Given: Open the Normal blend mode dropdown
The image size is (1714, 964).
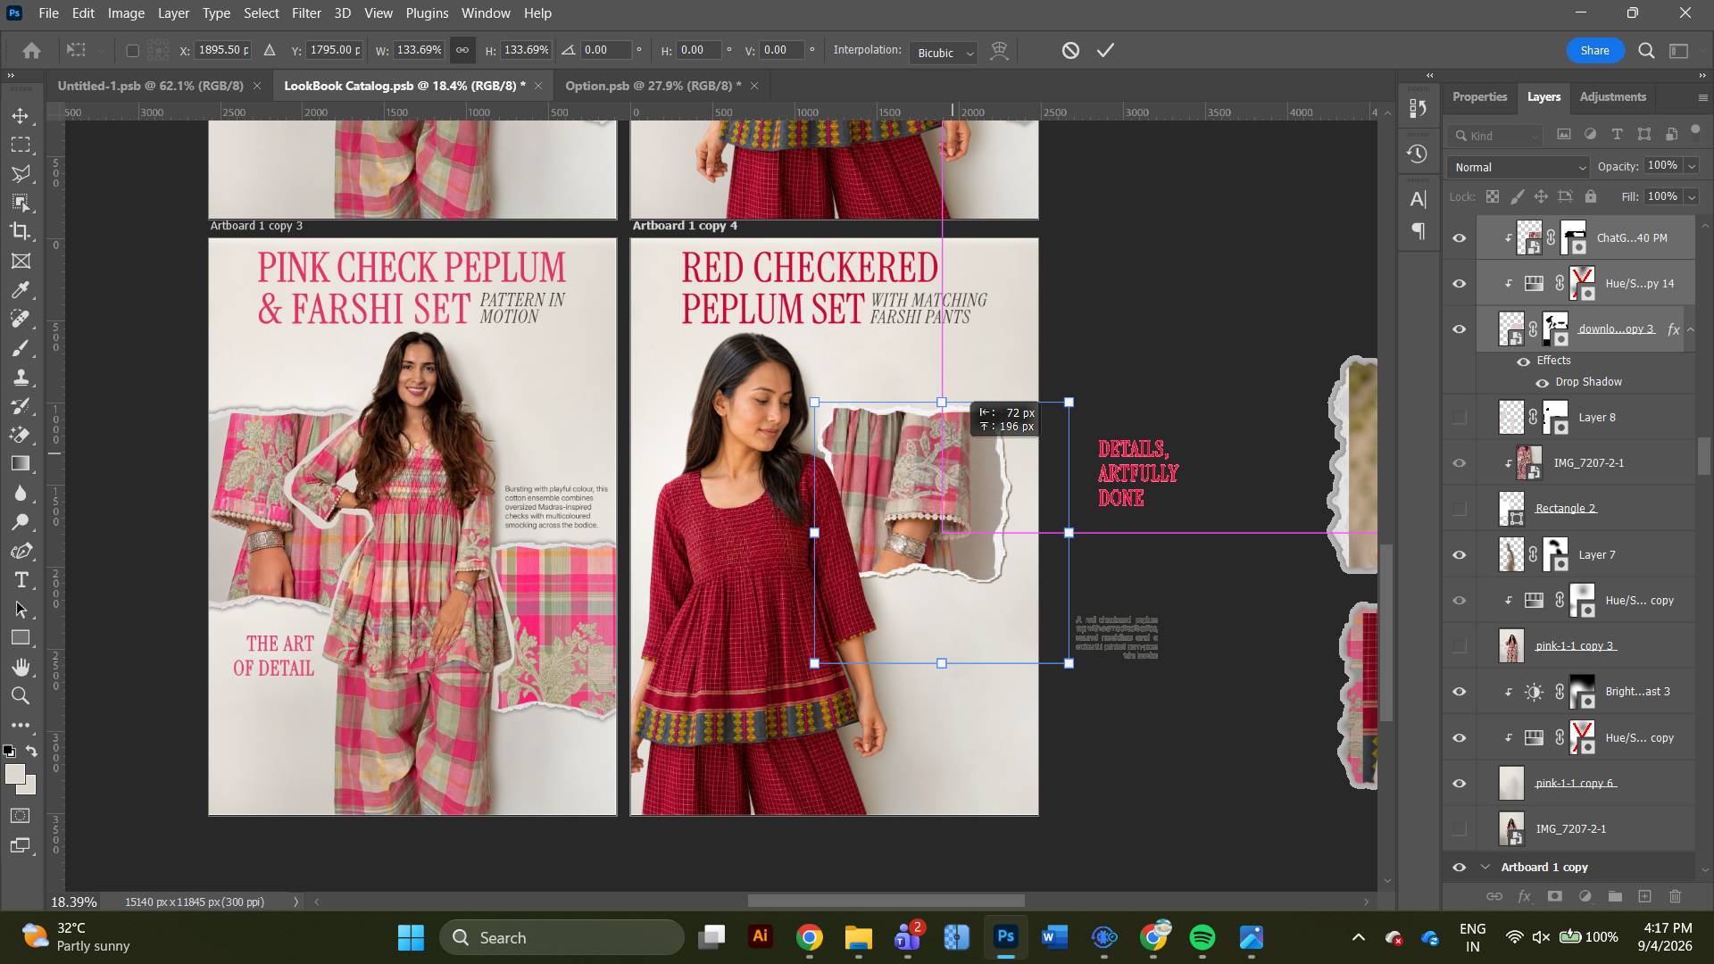Looking at the screenshot, I should pyautogui.click(x=1518, y=167).
